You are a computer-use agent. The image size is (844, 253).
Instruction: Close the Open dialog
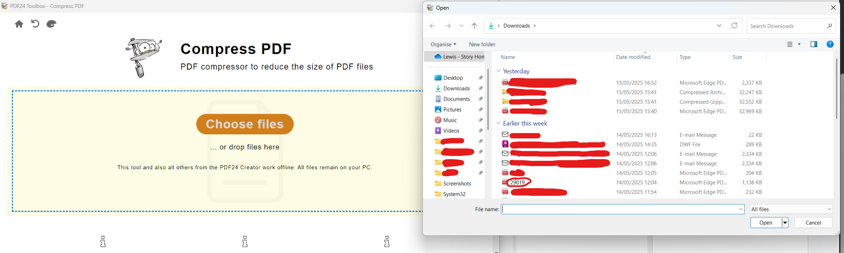point(833,8)
